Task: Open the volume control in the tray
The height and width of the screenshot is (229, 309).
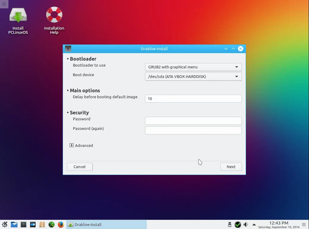Action: (x=246, y=225)
